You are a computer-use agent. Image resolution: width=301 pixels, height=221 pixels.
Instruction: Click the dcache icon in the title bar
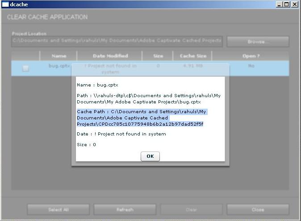tap(5, 4)
